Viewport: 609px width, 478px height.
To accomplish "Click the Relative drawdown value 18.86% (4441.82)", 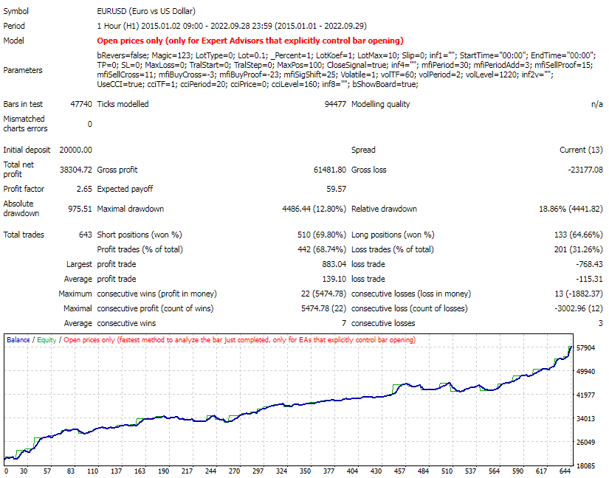I will point(571,209).
